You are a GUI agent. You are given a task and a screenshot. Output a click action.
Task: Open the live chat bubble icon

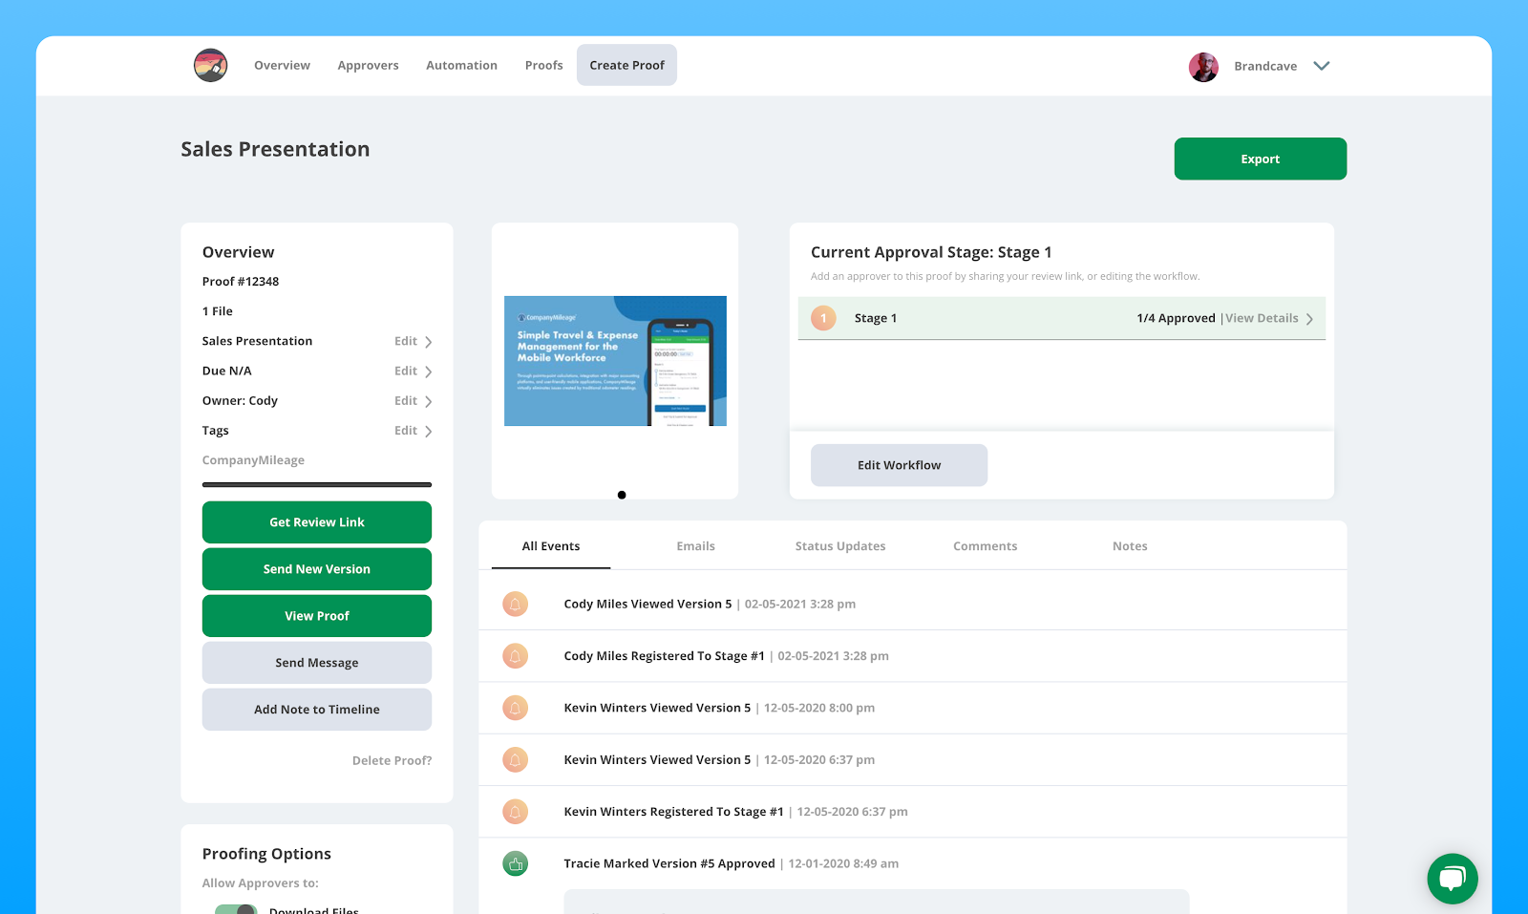tap(1453, 879)
